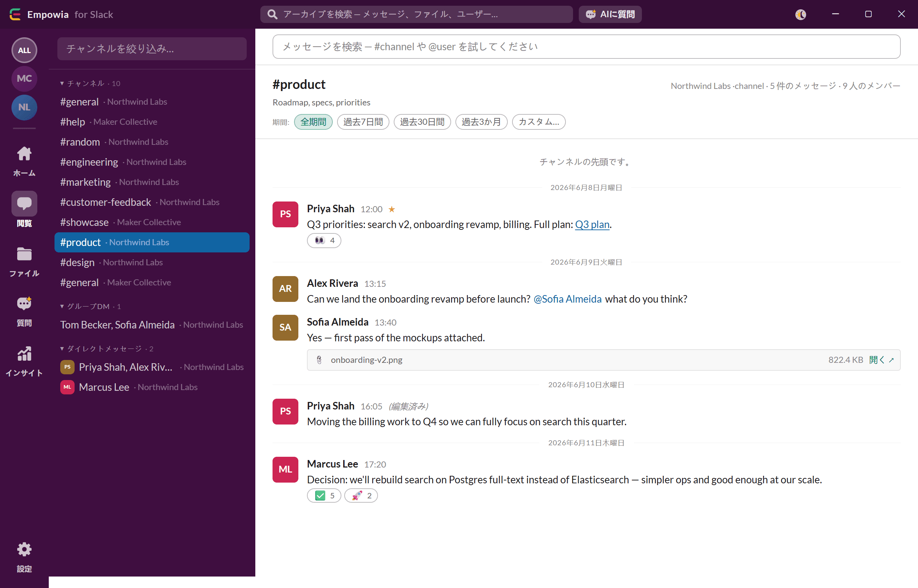Collapse the ダイレクトメッセージ section triangle

coord(62,348)
